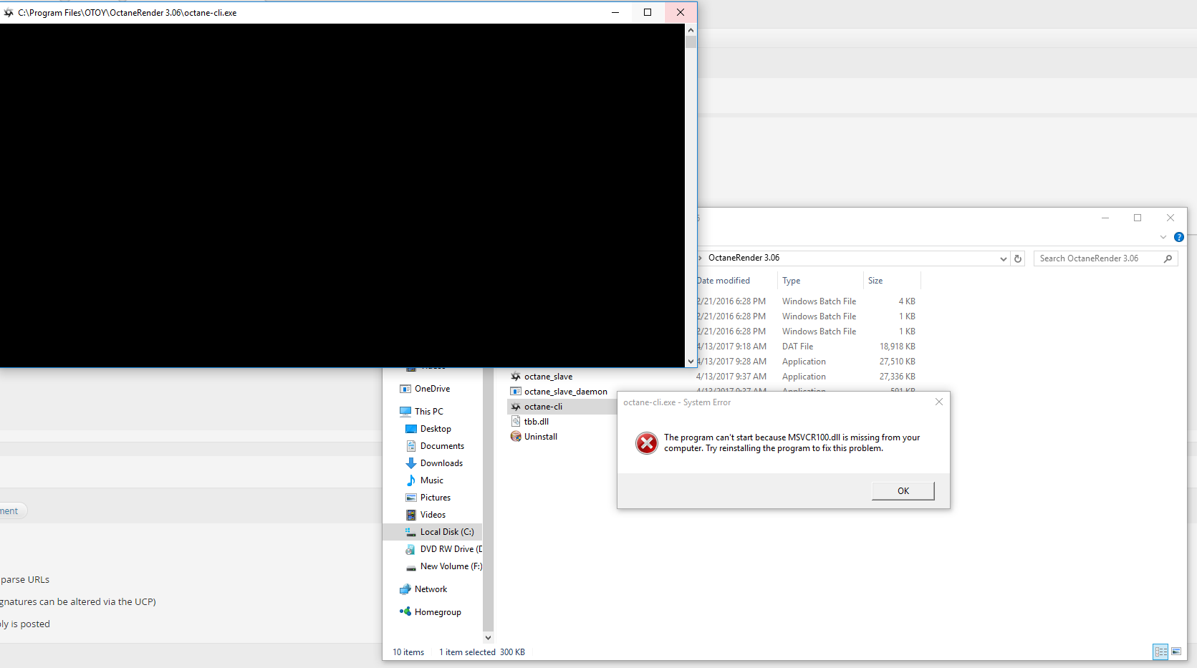Click the Search OctaneRender 3.06 field
The height and width of the screenshot is (668, 1197).
(x=1105, y=258)
